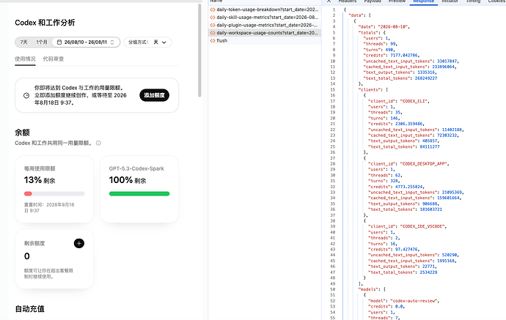Click the GPT-5.3-Codex-Spark card label
This screenshot has width=506, height=320.
coord(136,168)
